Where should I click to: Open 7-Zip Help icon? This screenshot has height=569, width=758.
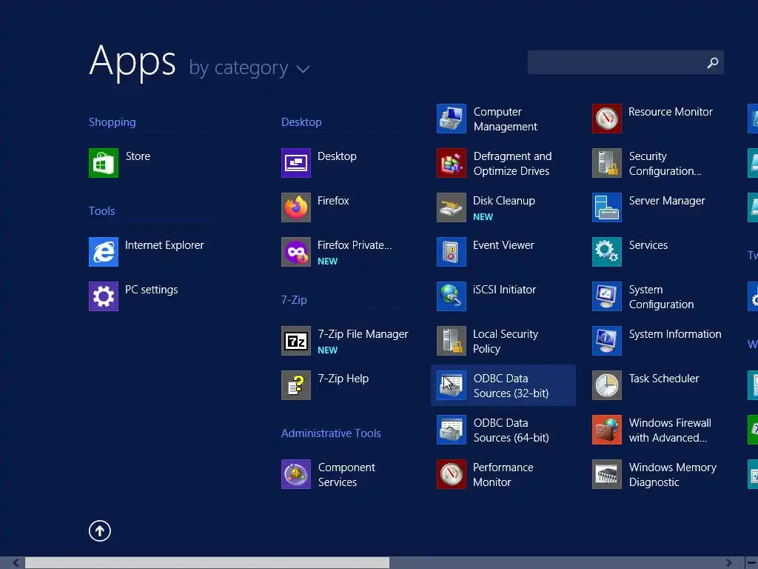click(296, 385)
